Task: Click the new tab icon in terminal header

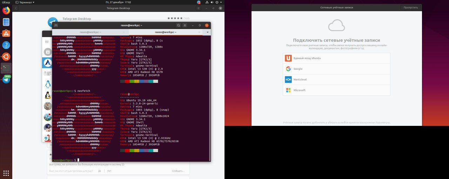Action: point(56,25)
